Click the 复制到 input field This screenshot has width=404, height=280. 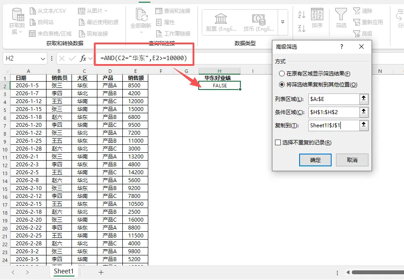point(334,126)
